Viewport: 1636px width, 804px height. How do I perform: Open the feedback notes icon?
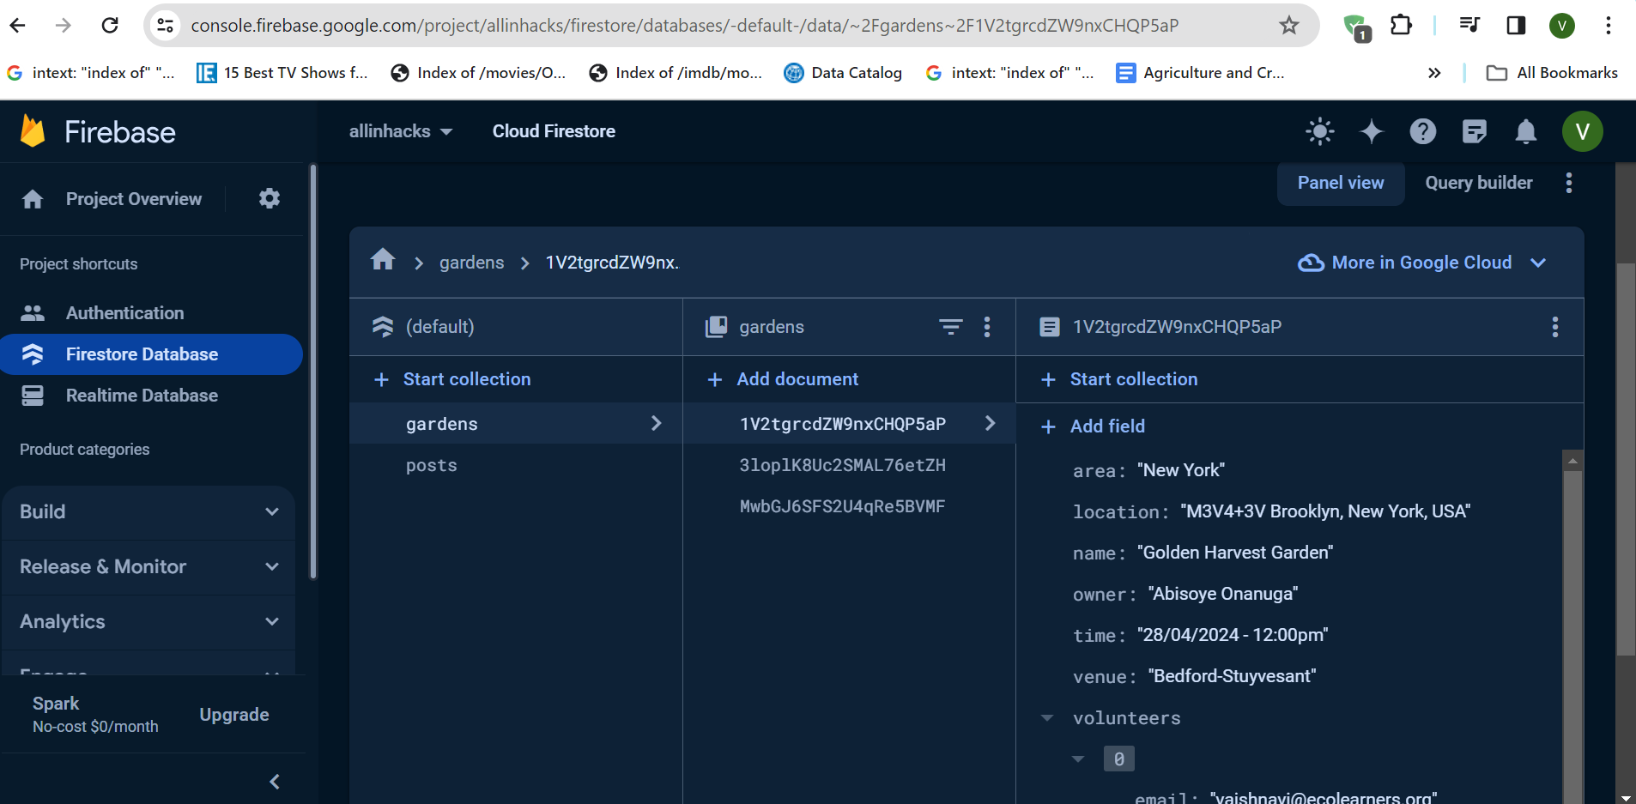point(1475,131)
